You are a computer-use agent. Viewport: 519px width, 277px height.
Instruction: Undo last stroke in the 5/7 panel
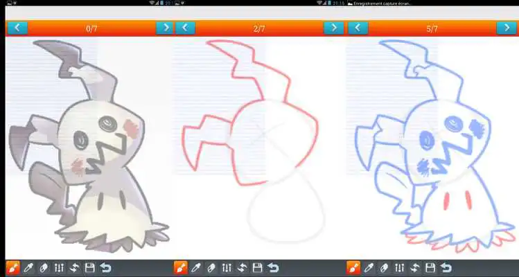(446, 267)
